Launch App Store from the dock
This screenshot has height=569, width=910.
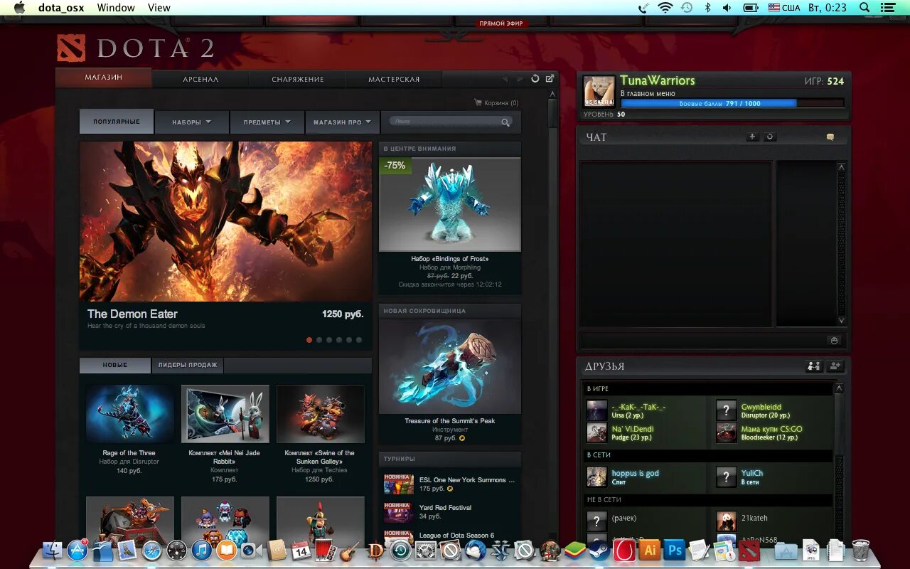coord(77,550)
